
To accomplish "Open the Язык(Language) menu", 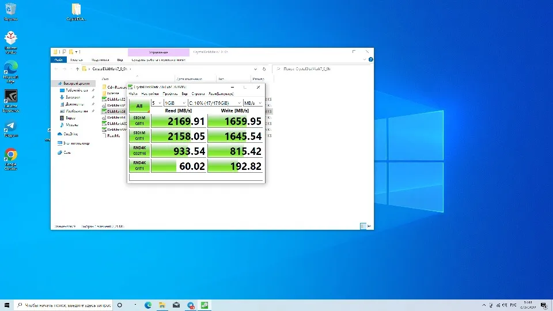I will [x=221, y=93].
